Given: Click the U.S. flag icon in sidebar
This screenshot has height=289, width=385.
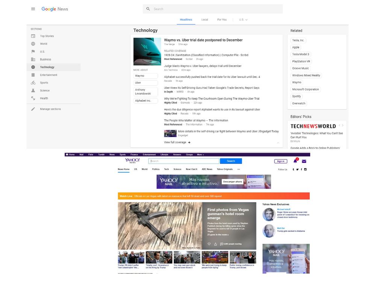Looking at the screenshot, I should pos(33,52).
